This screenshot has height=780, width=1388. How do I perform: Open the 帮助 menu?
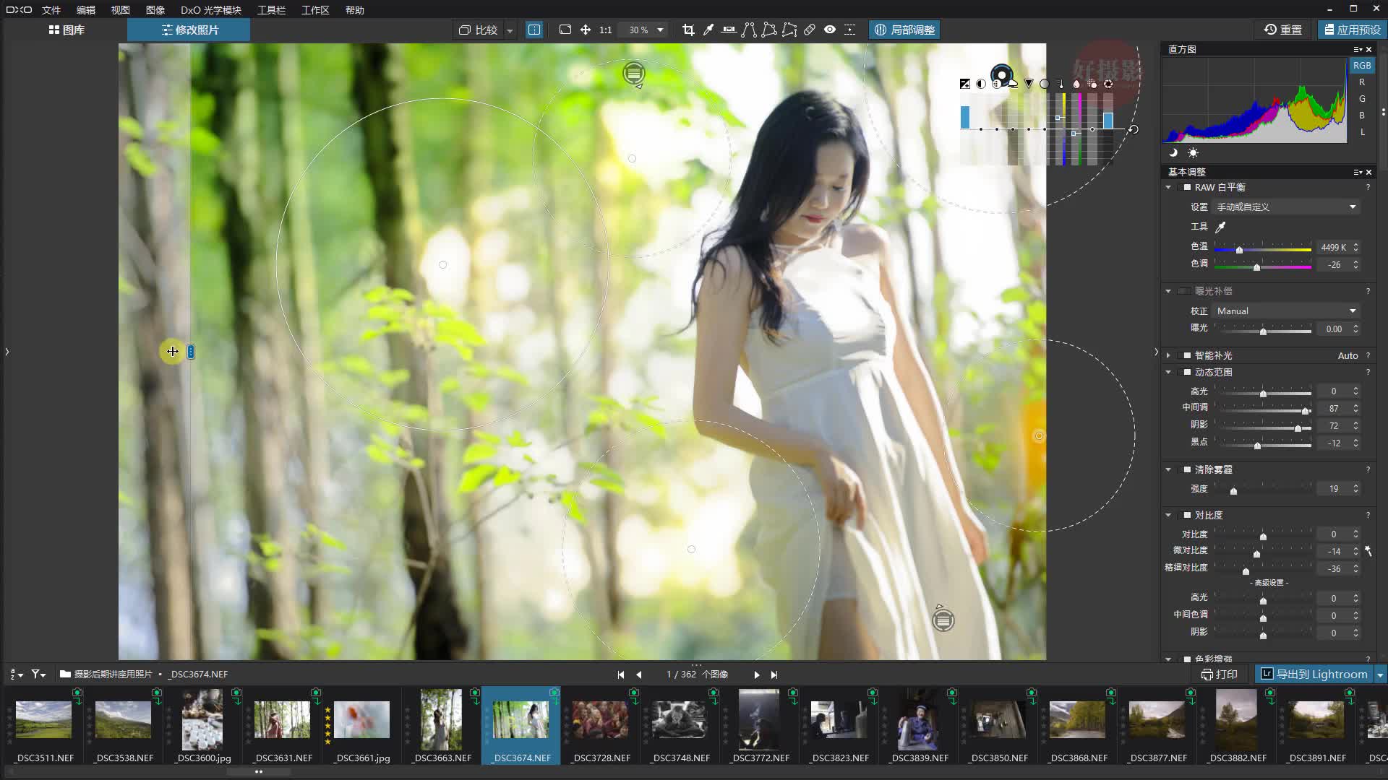(x=355, y=9)
